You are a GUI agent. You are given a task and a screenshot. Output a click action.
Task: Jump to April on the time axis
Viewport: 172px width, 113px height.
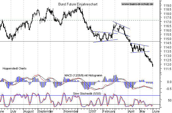tap(131, 112)
